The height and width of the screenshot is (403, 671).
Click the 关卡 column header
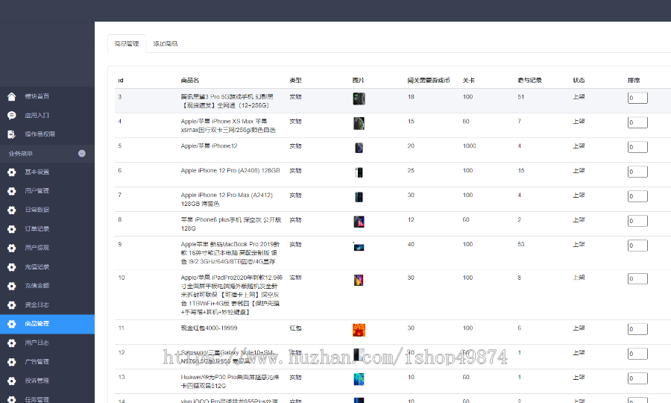[x=469, y=80]
